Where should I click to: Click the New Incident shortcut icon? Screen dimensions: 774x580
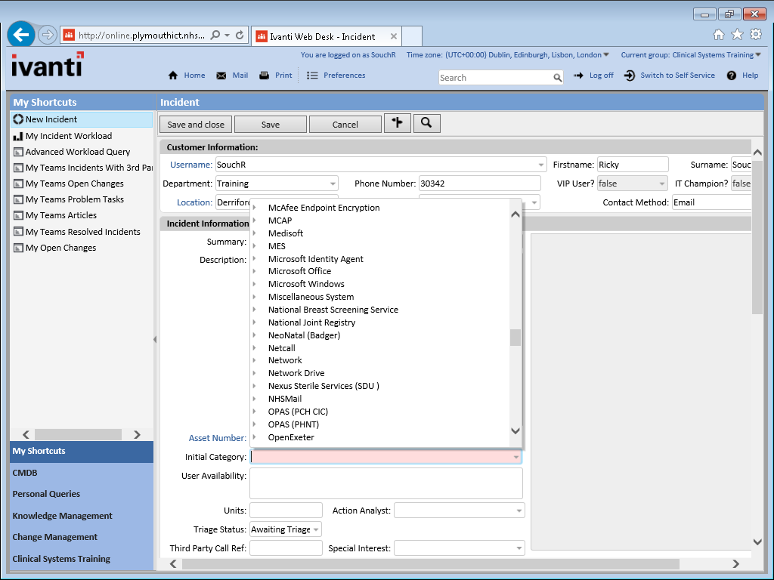tap(18, 119)
